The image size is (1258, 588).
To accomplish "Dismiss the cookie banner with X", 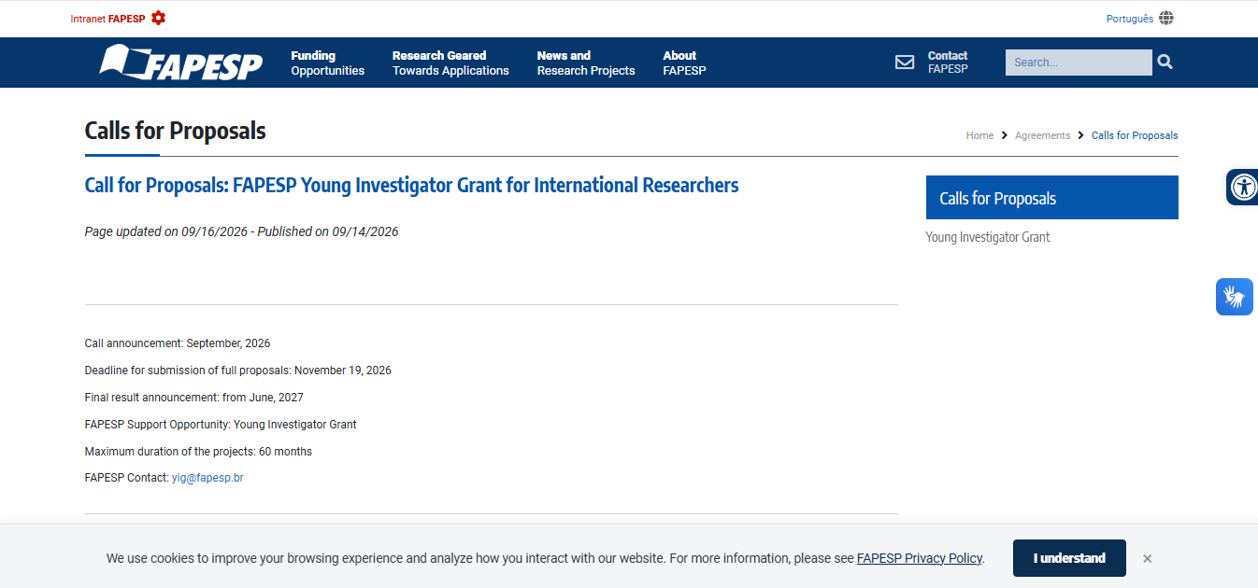I will [1147, 558].
